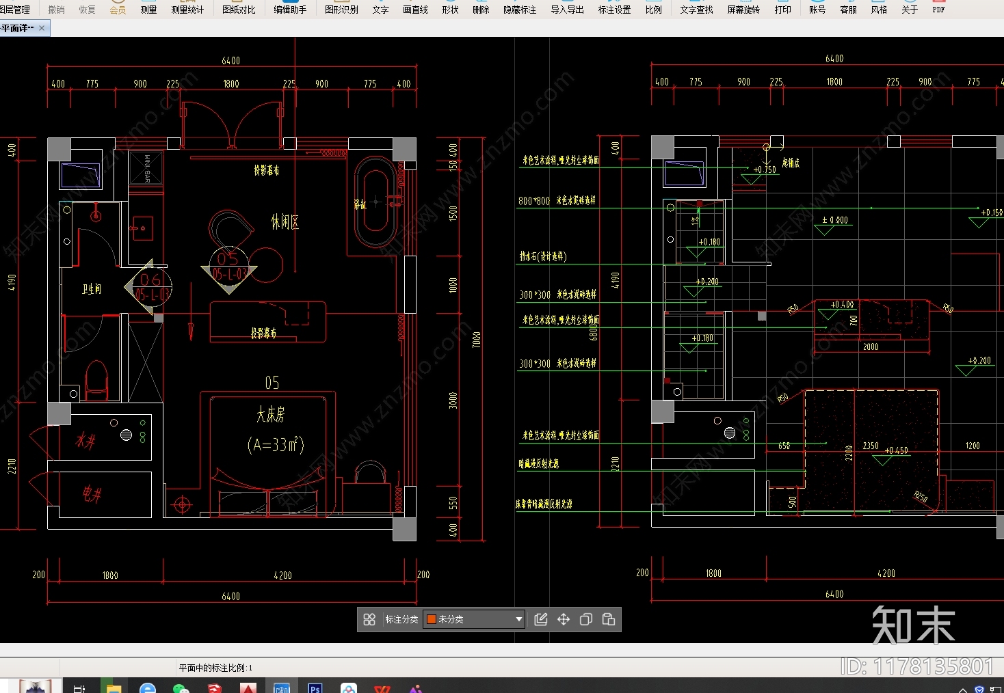Click 屏幕旋转 screen rotate
The image size is (1004, 693).
tap(743, 10)
